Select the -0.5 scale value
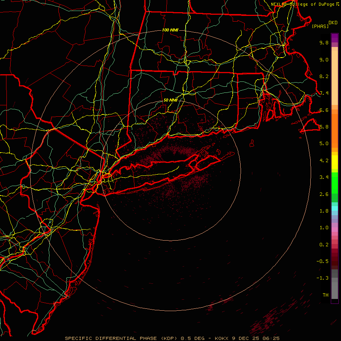Screen dimensions: 341x341 [x=322, y=261]
